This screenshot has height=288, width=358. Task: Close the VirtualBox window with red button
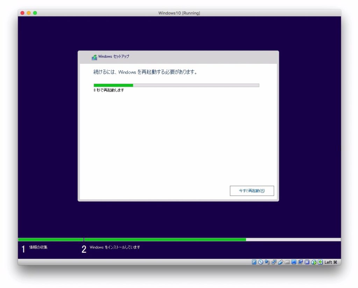point(22,13)
